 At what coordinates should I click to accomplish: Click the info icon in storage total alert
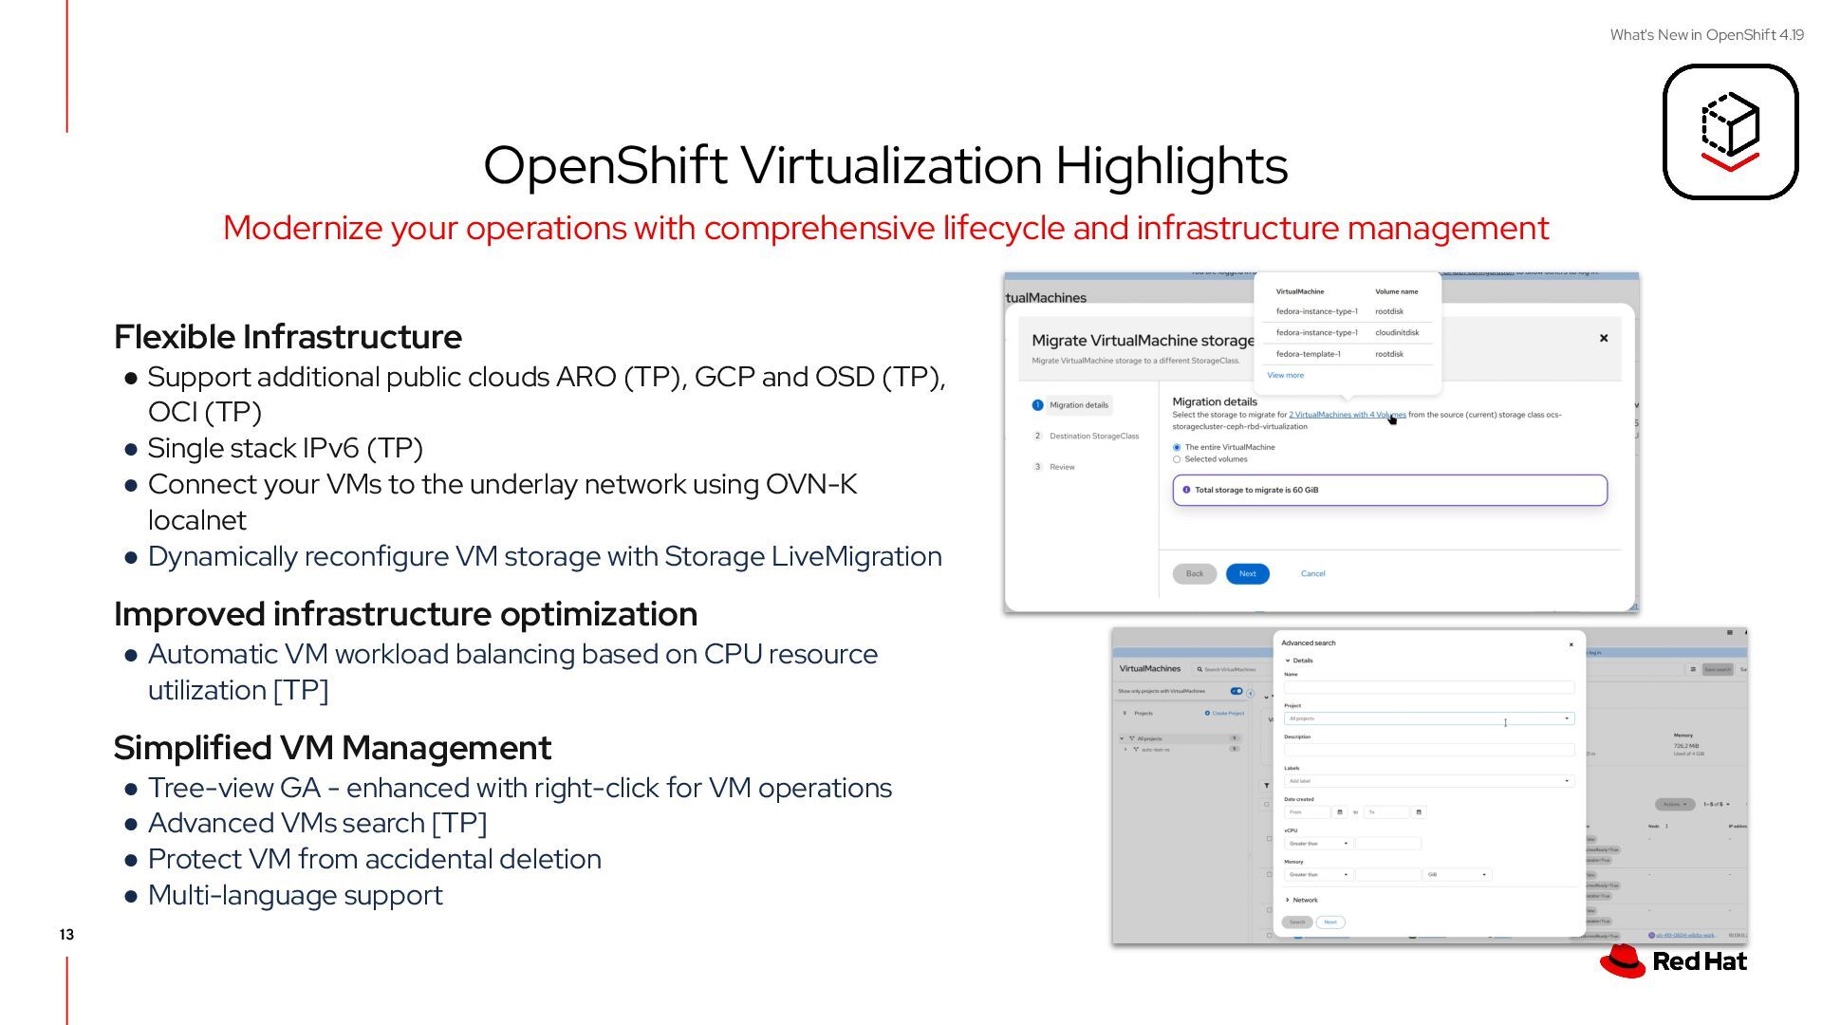point(1186,490)
